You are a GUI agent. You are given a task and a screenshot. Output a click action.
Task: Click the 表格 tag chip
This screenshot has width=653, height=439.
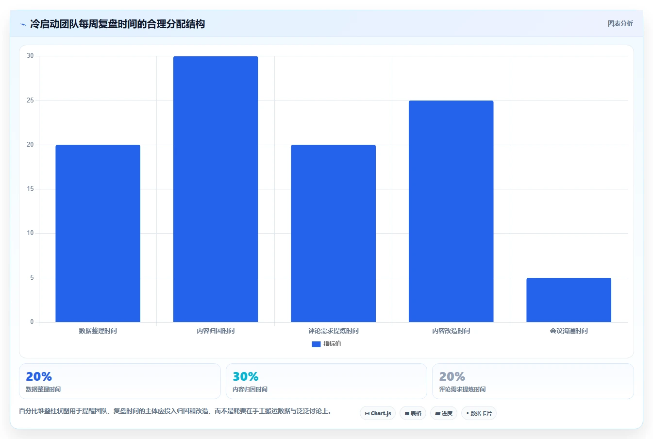click(413, 413)
